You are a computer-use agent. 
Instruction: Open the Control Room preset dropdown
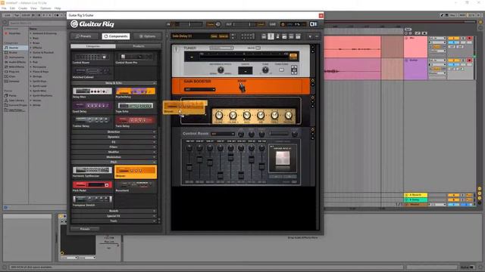(x=223, y=134)
